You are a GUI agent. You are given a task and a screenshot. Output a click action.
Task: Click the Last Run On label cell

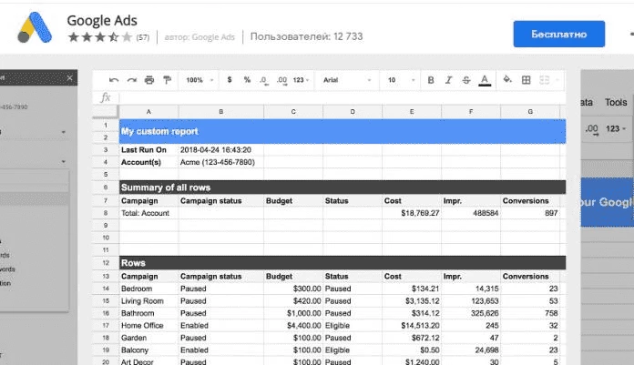pyautogui.click(x=148, y=150)
